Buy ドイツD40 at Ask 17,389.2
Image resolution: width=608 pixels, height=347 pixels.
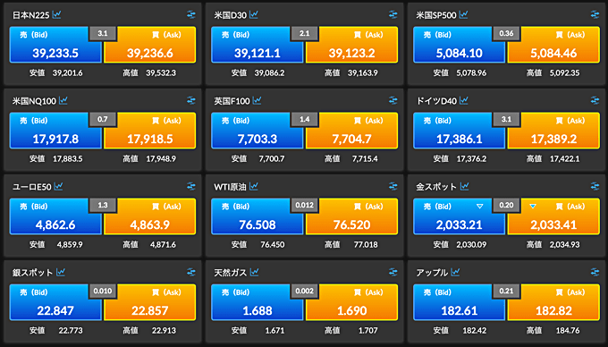(553, 131)
